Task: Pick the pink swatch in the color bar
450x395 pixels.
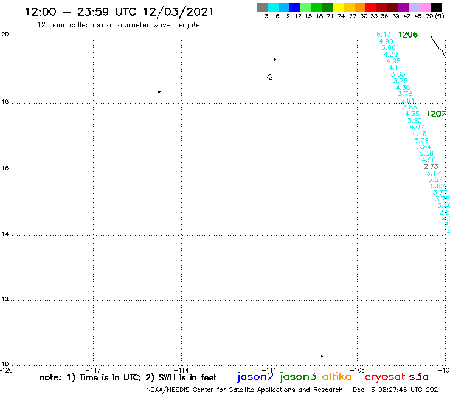Action: click(426, 7)
